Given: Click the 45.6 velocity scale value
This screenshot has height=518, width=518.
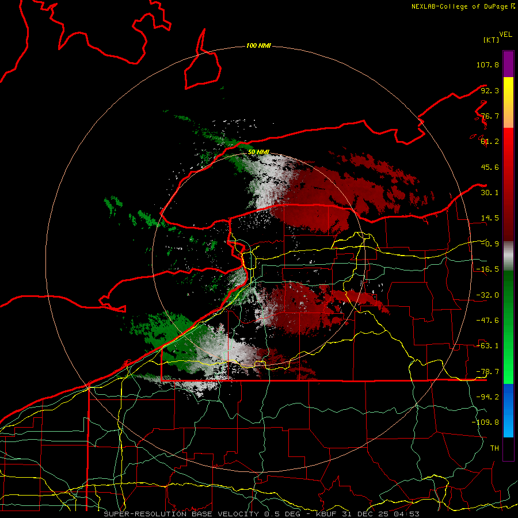Looking at the screenshot, I should (x=490, y=167).
